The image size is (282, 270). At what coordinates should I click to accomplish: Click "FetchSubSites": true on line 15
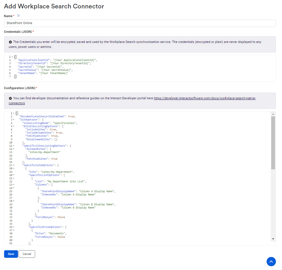point(41,159)
